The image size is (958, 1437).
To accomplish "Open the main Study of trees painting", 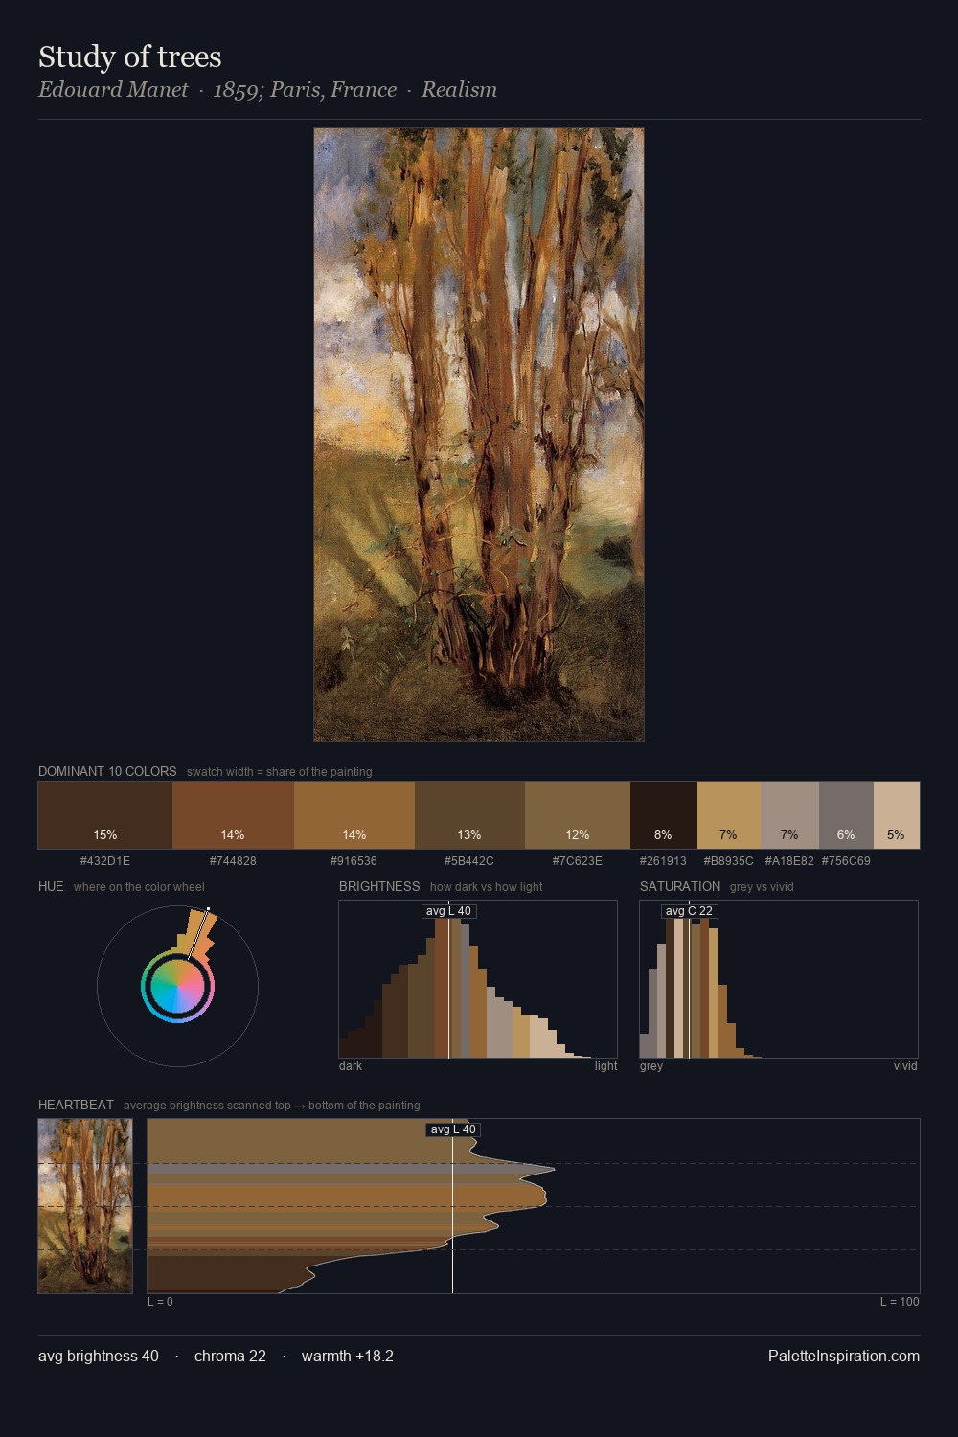I will [479, 435].
